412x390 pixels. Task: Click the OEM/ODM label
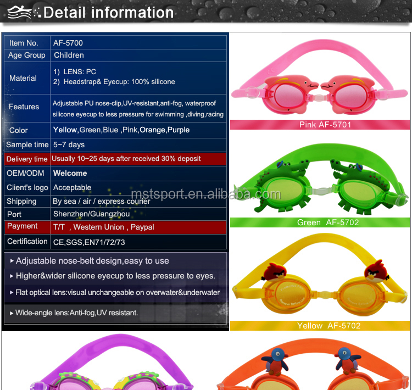pos(25,173)
